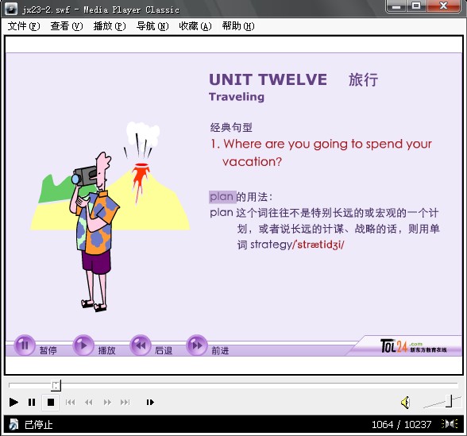Mute audio with the speaker icon

tap(405, 403)
